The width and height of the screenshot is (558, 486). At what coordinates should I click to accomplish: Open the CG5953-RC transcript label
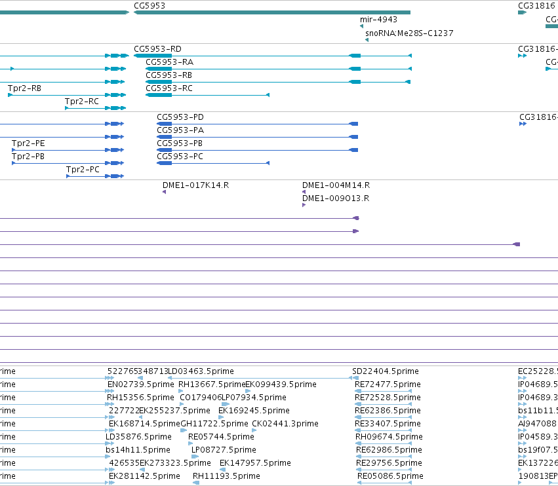point(169,88)
